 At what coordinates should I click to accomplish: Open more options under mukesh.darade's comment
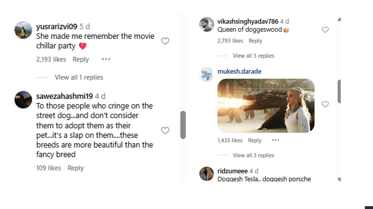275,140
